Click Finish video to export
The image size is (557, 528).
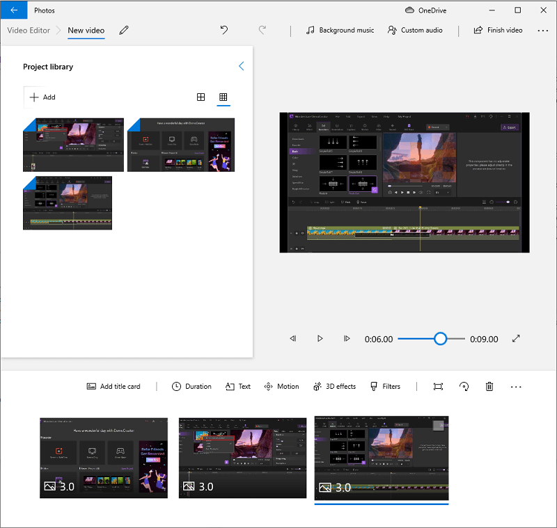(x=498, y=31)
